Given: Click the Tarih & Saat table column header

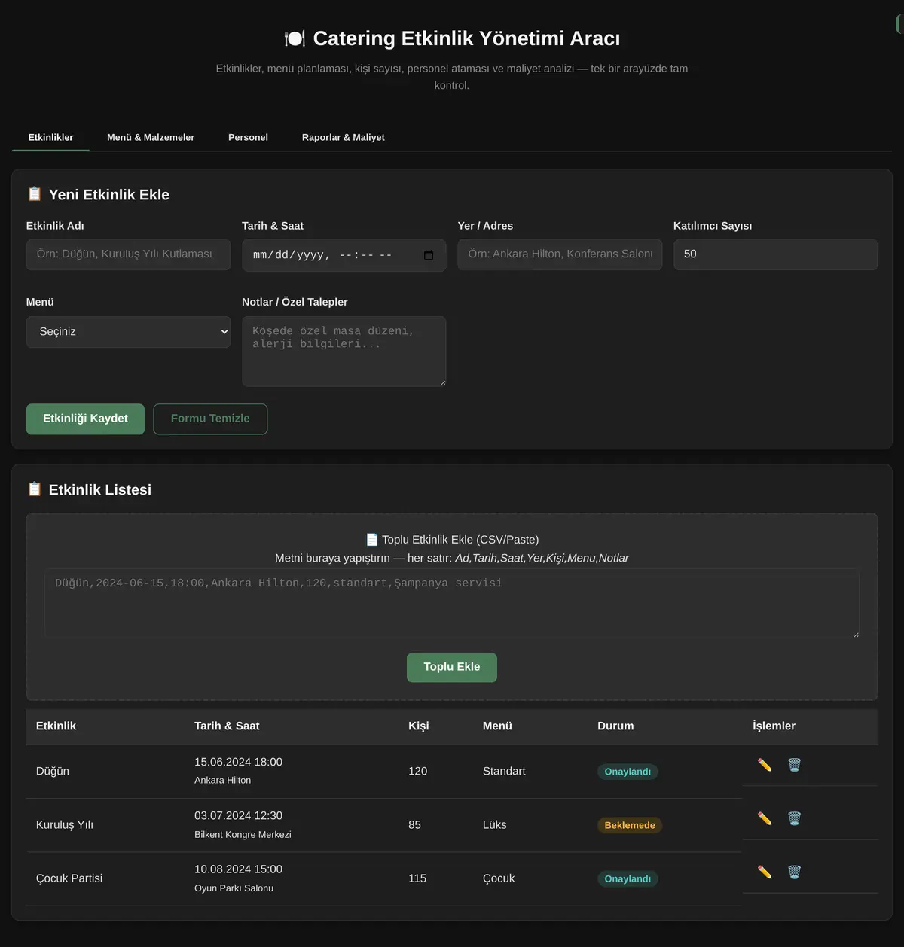Looking at the screenshot, I should 227,726.
